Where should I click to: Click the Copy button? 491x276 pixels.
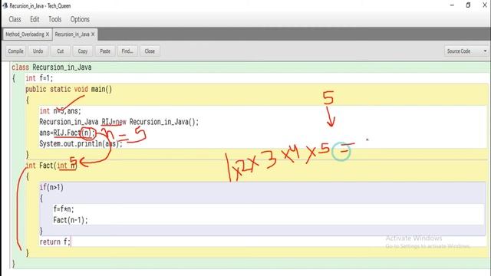point(83,51)
